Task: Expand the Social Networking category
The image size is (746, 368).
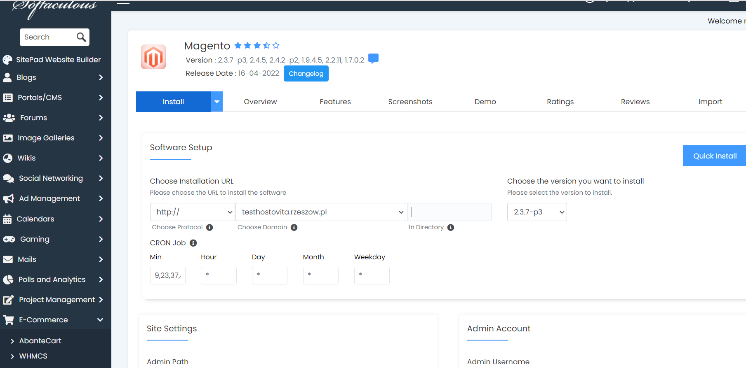Action: pyautogui.click(x=101, y=178)
